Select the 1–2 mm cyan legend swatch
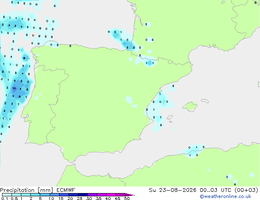This screenshot has width=260, height=200. point(26,195)
